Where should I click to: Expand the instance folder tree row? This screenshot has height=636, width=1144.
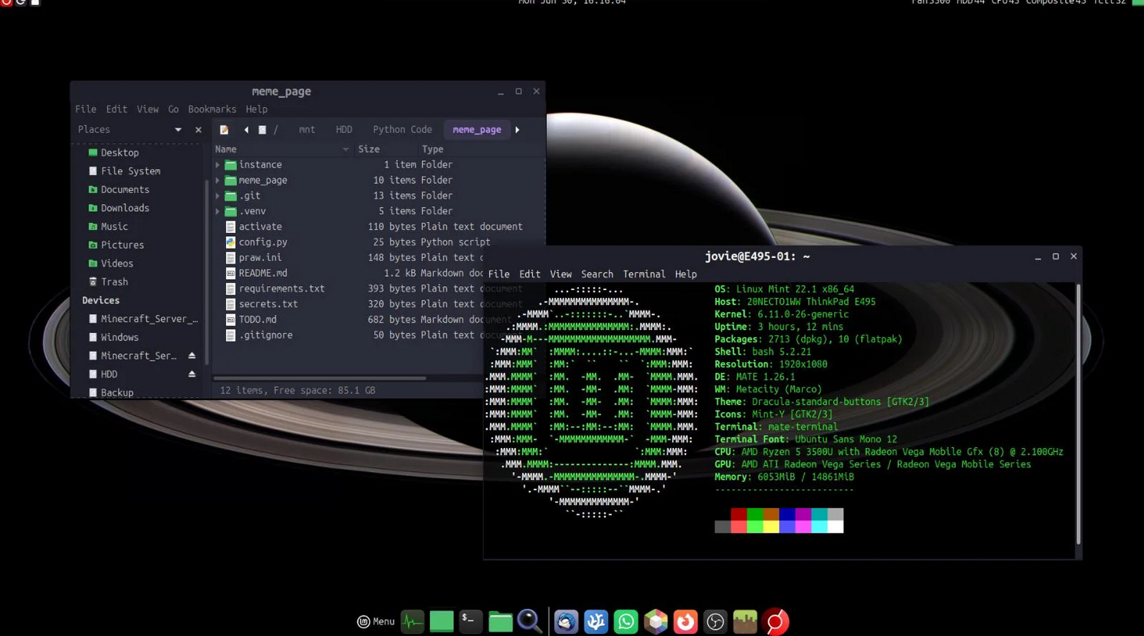(217, 165)
